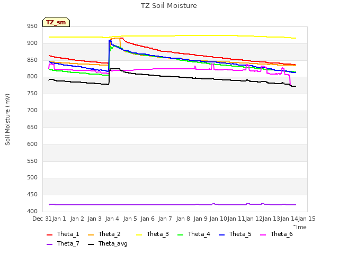Toggle Theta_avg series in legend
This screenshot has width=339, height=254.
click(x=108, y=243)
